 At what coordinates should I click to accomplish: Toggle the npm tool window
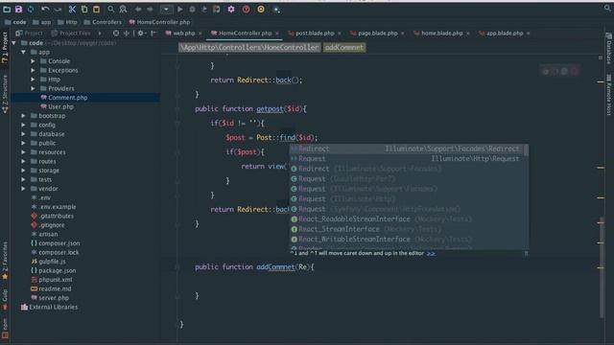[5, 328]
